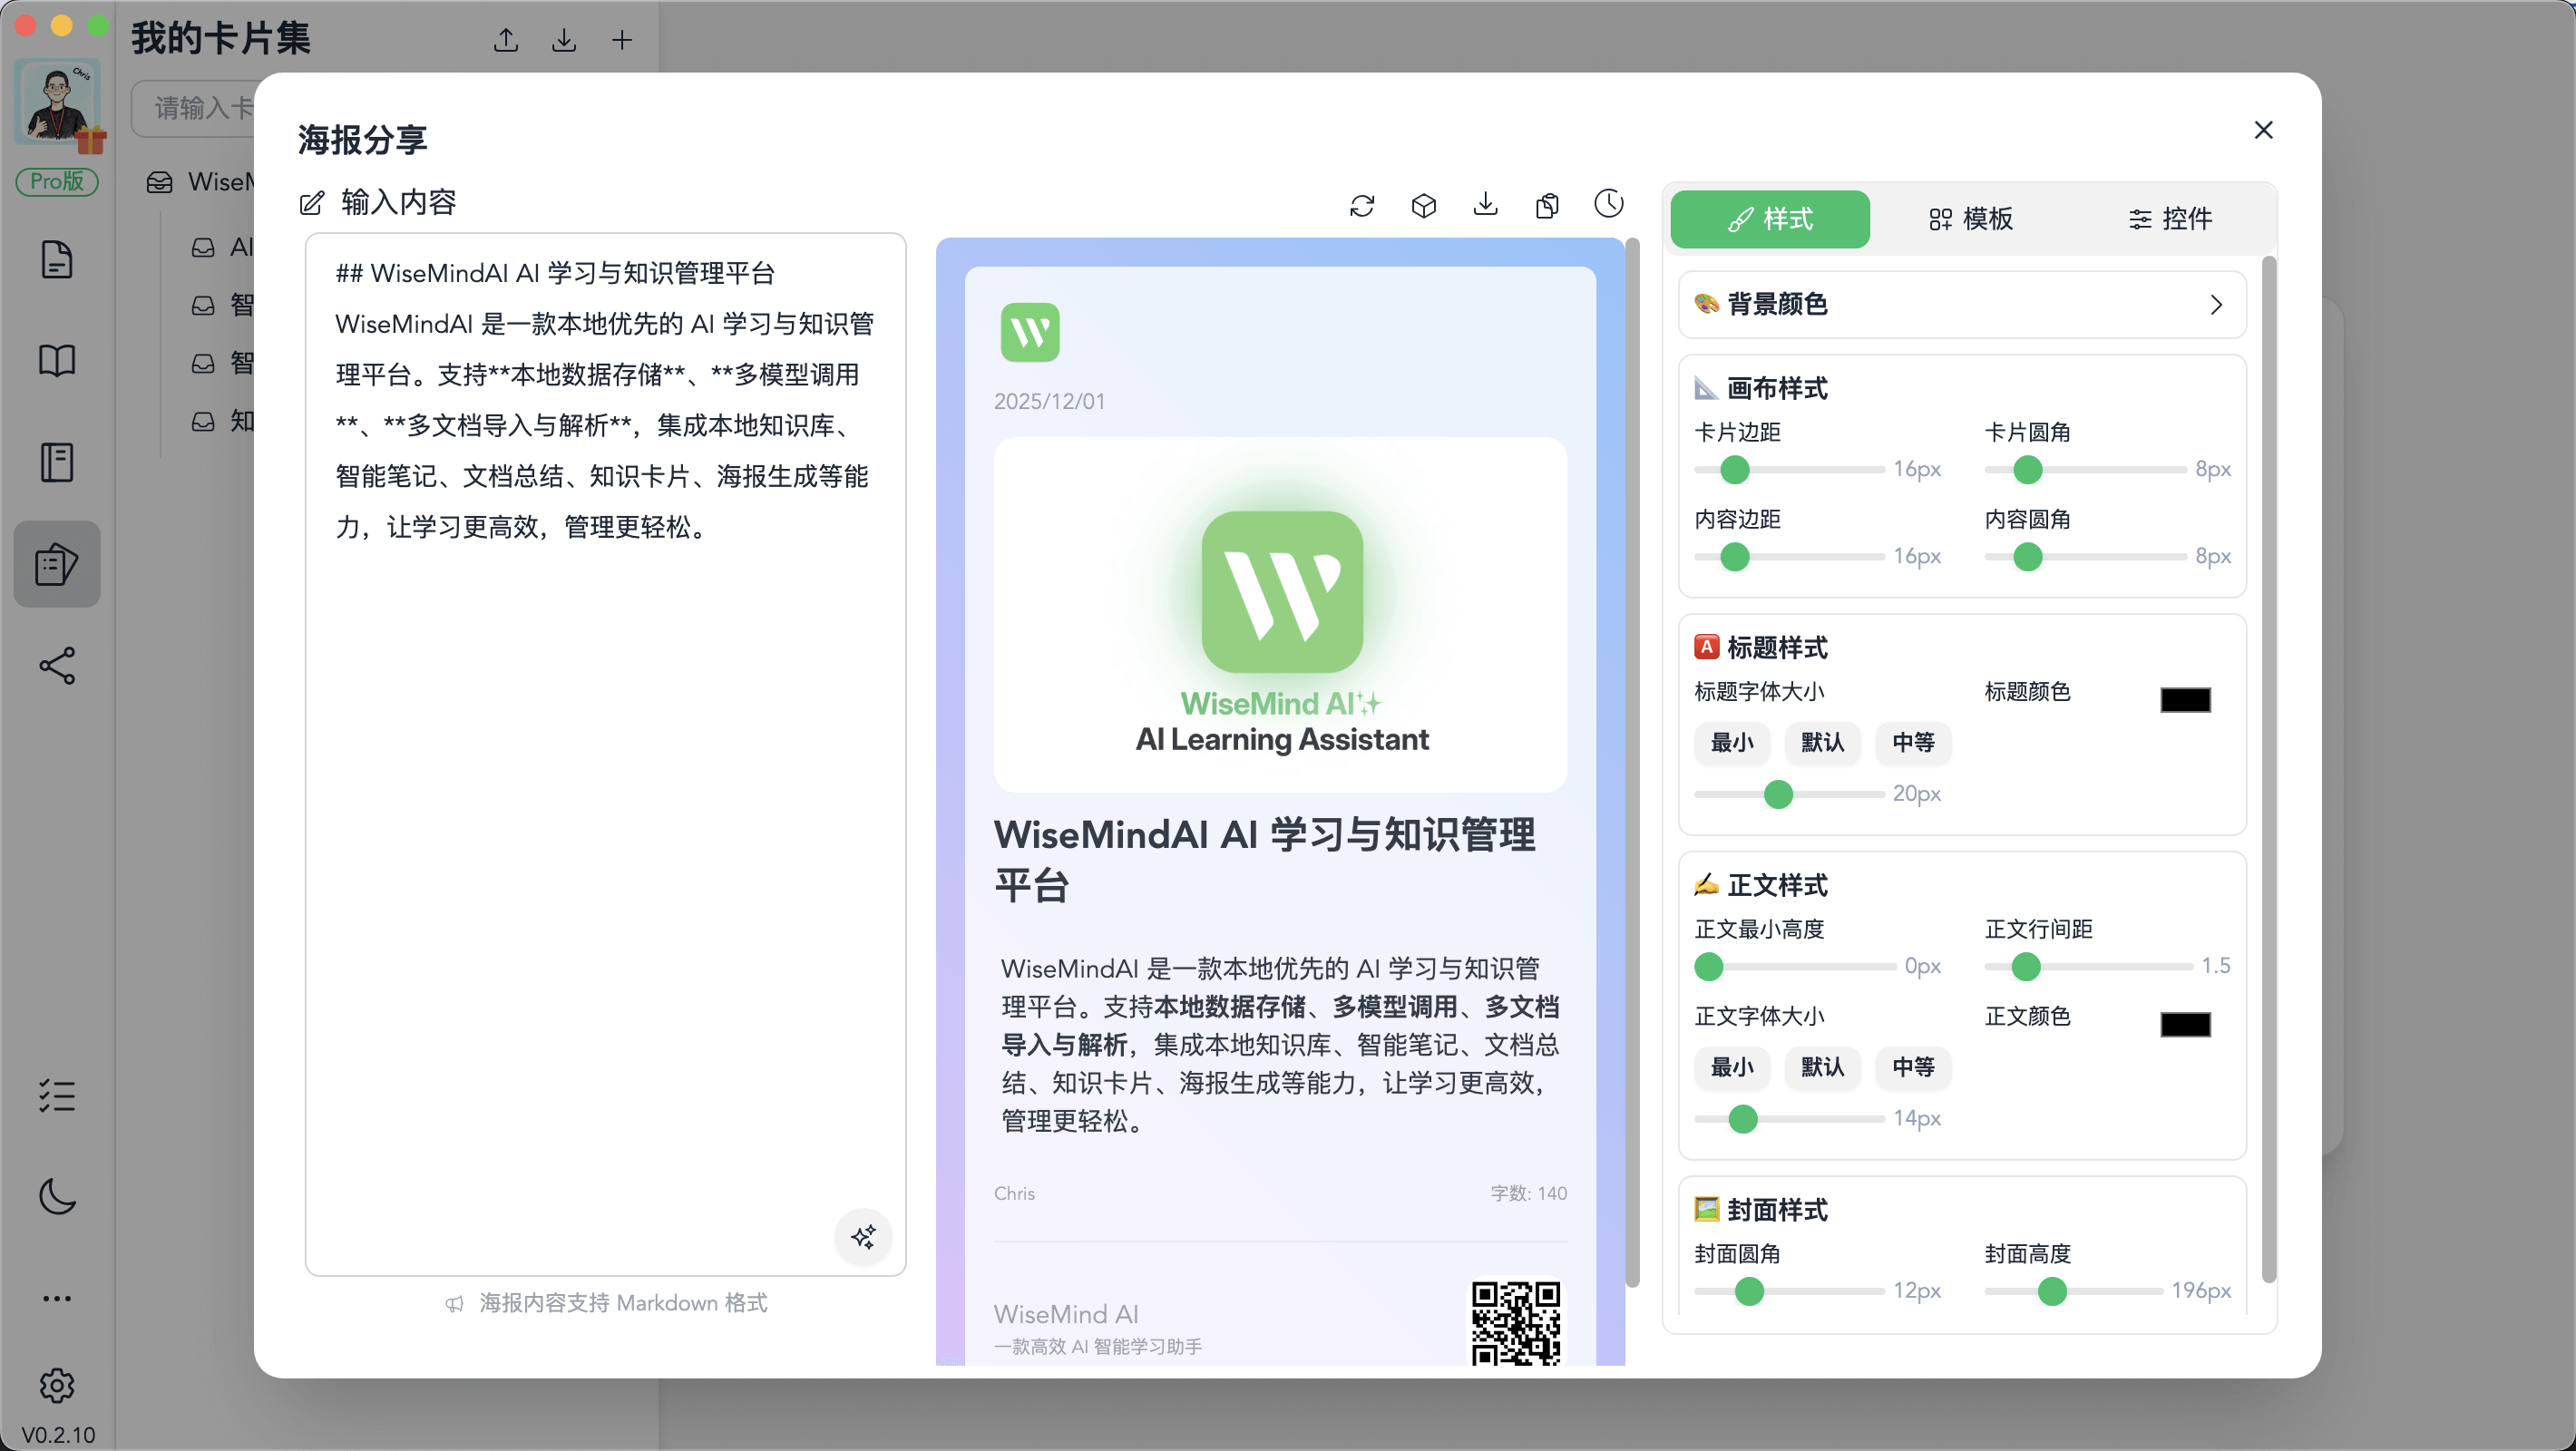Open the share panel from the sidebar

tap(57, 665)
